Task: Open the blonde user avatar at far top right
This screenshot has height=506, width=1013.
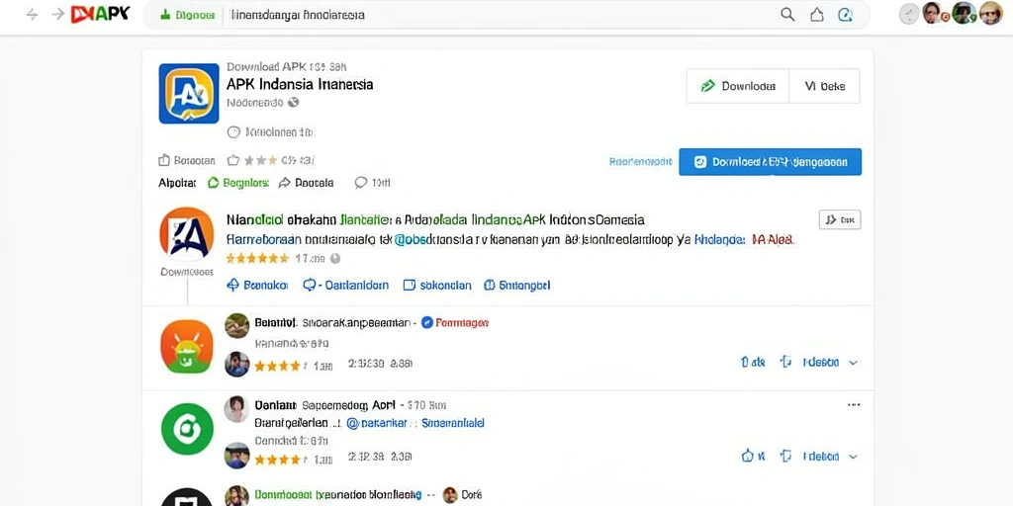Action: click(x=990, y=14)
